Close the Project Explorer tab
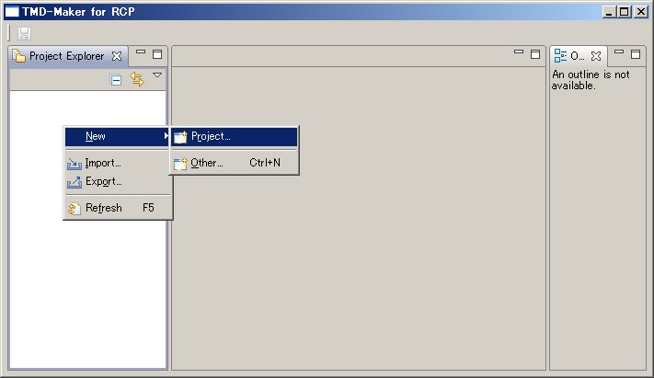Screen dimensions: 654x378 point(117,56)
